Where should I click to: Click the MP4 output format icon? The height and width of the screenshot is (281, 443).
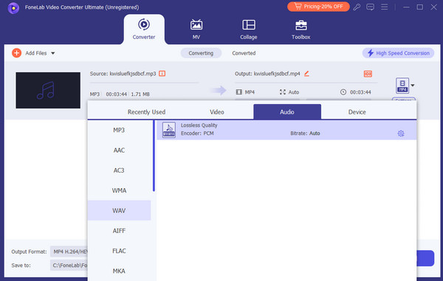pyautogui.click(x=402, y=86)
